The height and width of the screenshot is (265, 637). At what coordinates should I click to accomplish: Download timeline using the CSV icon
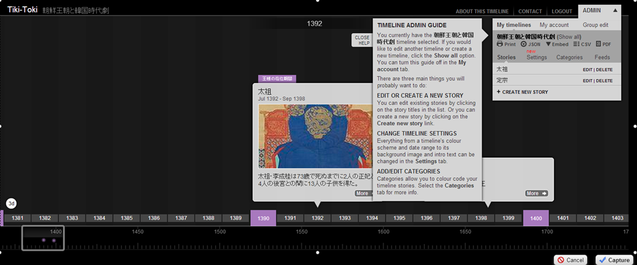coord(581,44)
